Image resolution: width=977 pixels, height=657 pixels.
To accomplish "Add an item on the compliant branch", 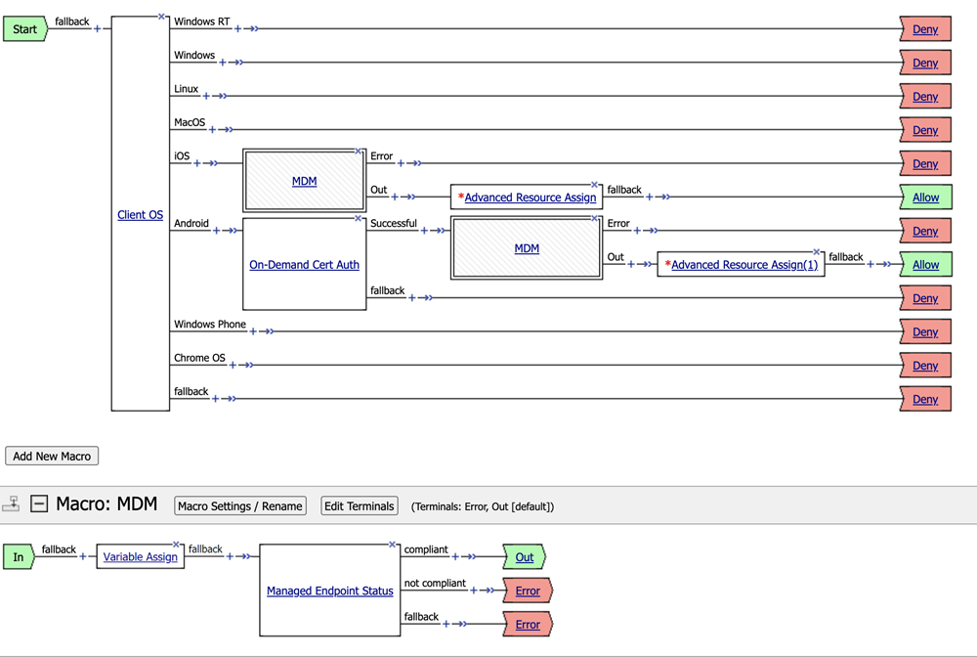I will (455, 557).
